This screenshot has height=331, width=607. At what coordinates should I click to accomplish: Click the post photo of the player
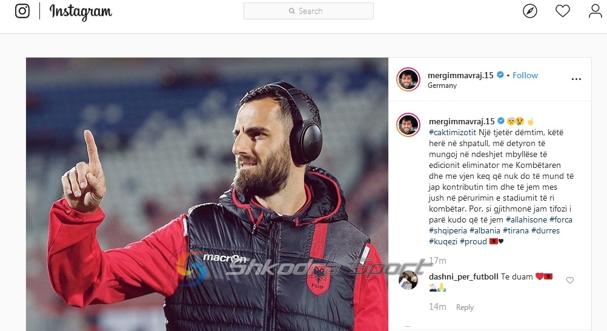pyautogui.click(x=207, y=194)
